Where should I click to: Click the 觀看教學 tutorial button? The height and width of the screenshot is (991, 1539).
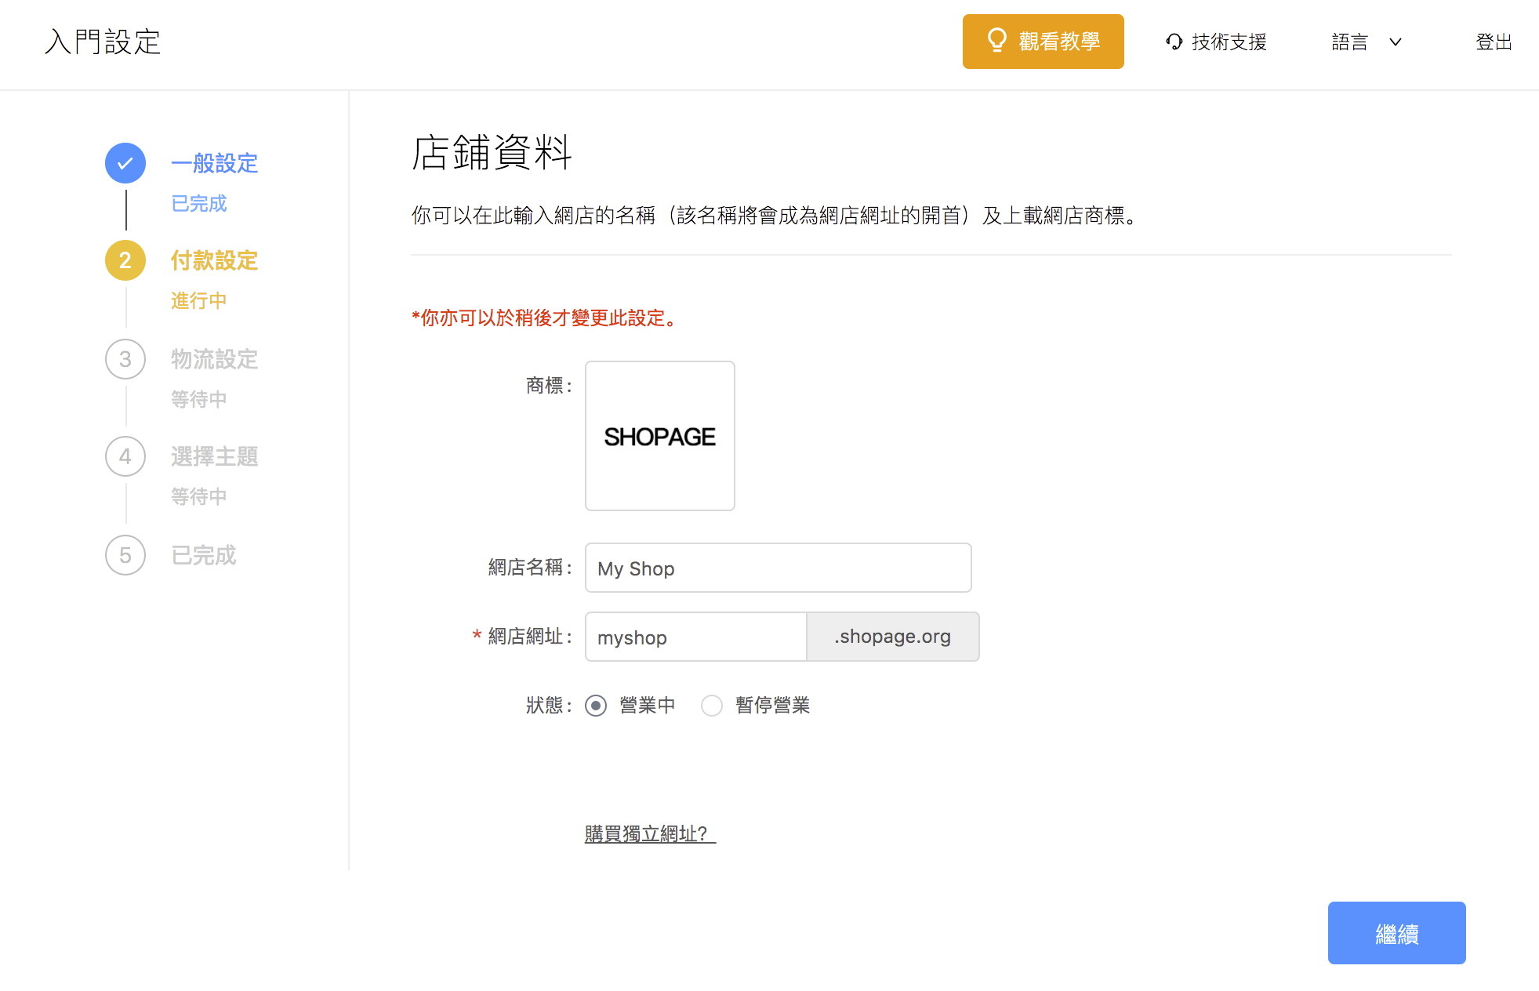[1043, 42]
